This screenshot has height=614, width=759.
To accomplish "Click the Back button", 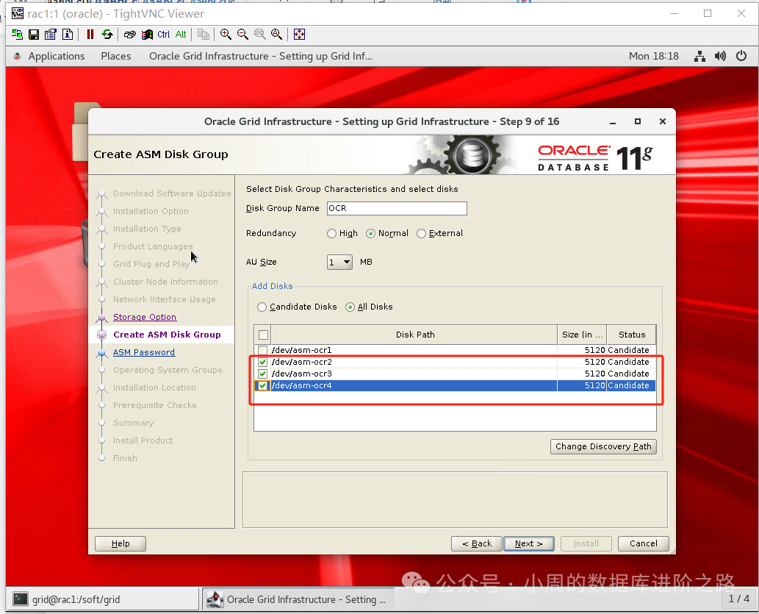I will 477,543.
